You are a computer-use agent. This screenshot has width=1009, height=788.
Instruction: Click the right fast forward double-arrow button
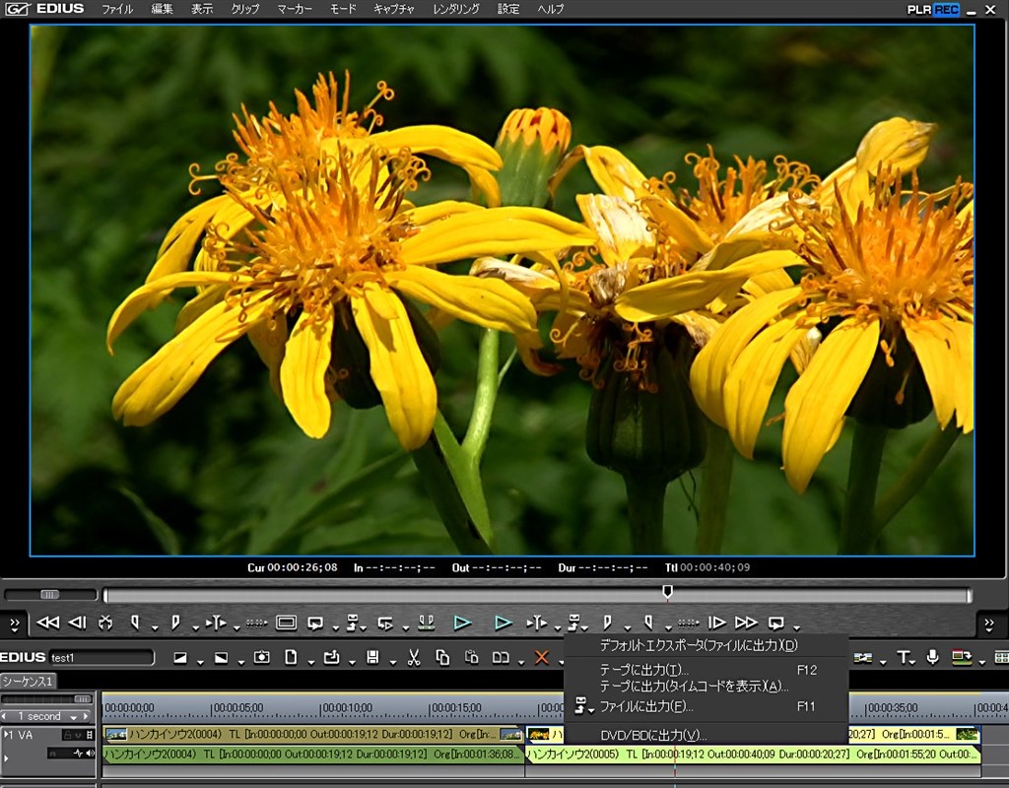(746, 623)
